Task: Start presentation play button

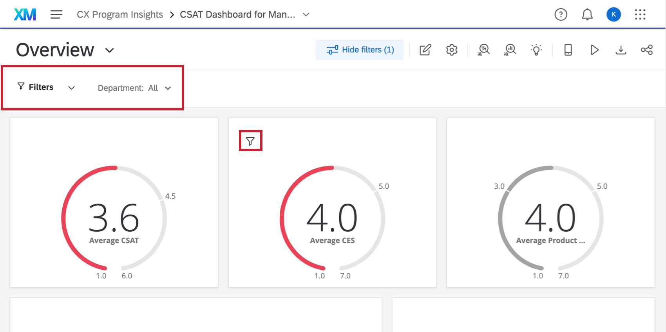Action: 594,50
